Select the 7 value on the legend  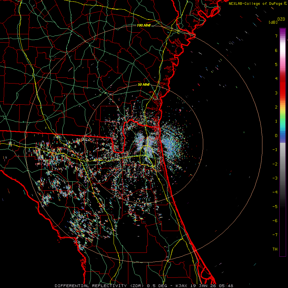click(276, 36)
